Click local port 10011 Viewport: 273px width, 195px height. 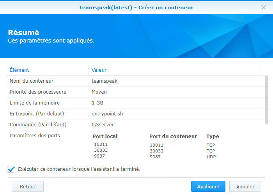click(101, 144)
